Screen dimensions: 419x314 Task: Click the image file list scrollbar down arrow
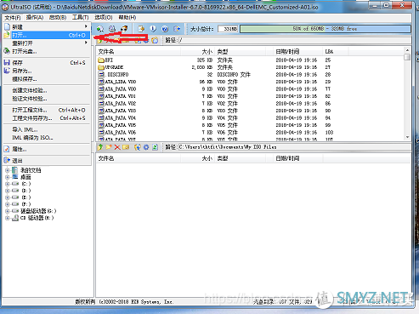tap(407, 137)
